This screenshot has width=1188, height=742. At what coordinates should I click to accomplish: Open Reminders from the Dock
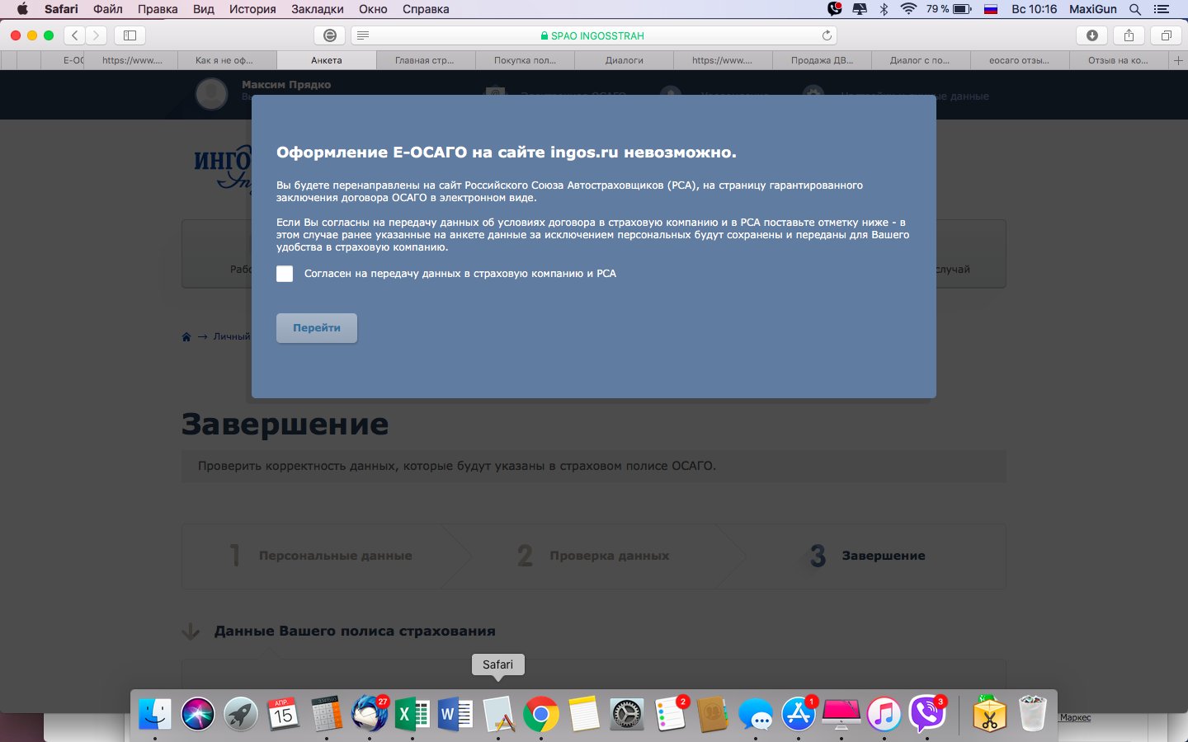670,714
